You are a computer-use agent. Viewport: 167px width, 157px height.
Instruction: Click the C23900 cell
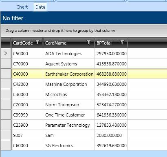point(27,125)
